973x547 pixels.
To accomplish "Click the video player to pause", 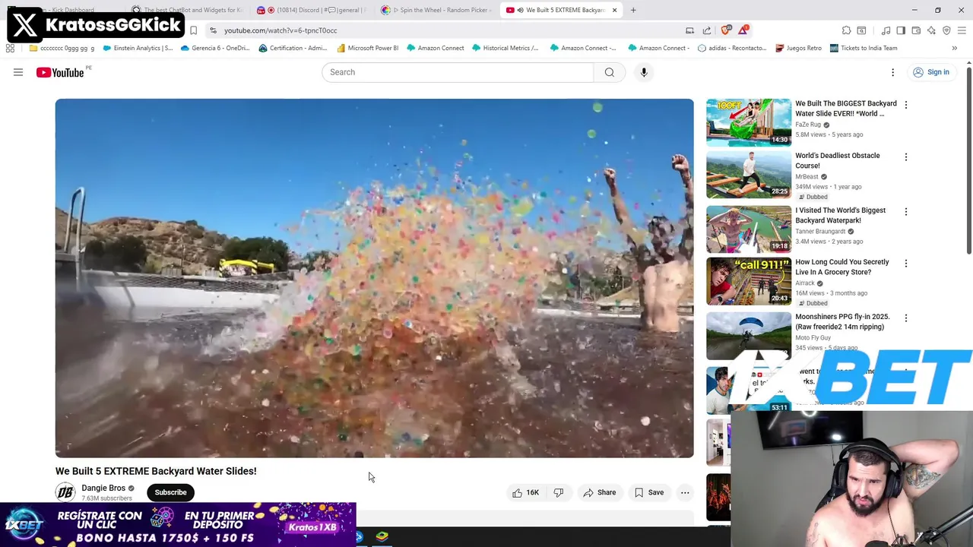I will pos(374,278).
